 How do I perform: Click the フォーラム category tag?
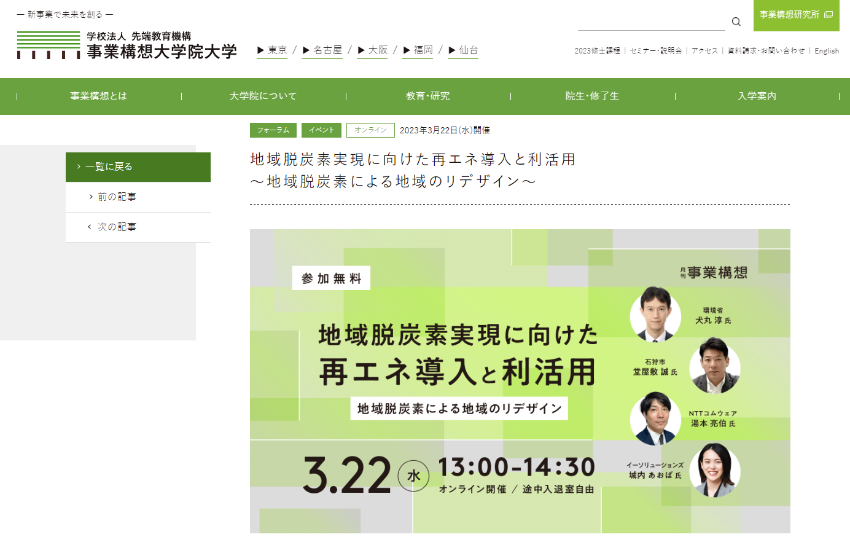[273, 130]
